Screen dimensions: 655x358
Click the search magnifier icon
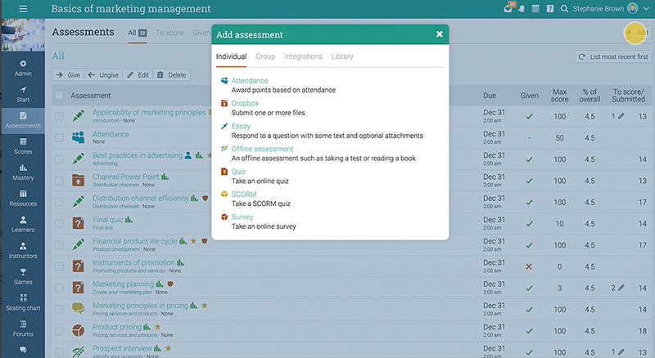coord(565,9)
